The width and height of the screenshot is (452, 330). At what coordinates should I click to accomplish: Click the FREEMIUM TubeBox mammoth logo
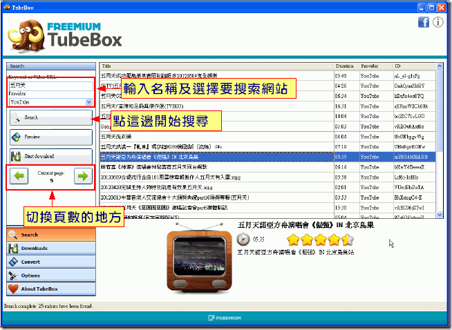(65, 36)
